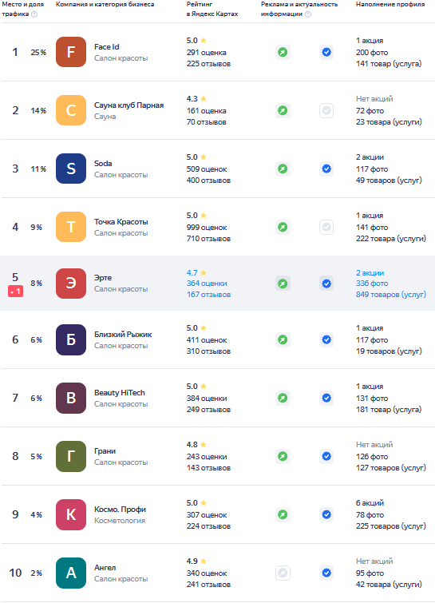Click greyed-out advertising icon in Ангел row
The image size is (435, 603).
coord(283,573)
